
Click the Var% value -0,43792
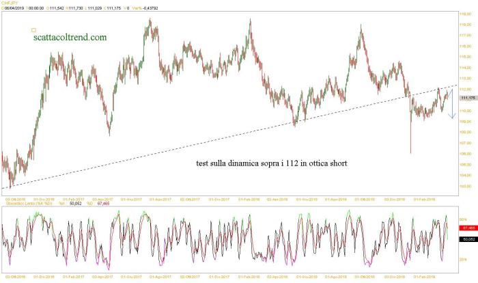pyautogui.click(x=150, y=8)
